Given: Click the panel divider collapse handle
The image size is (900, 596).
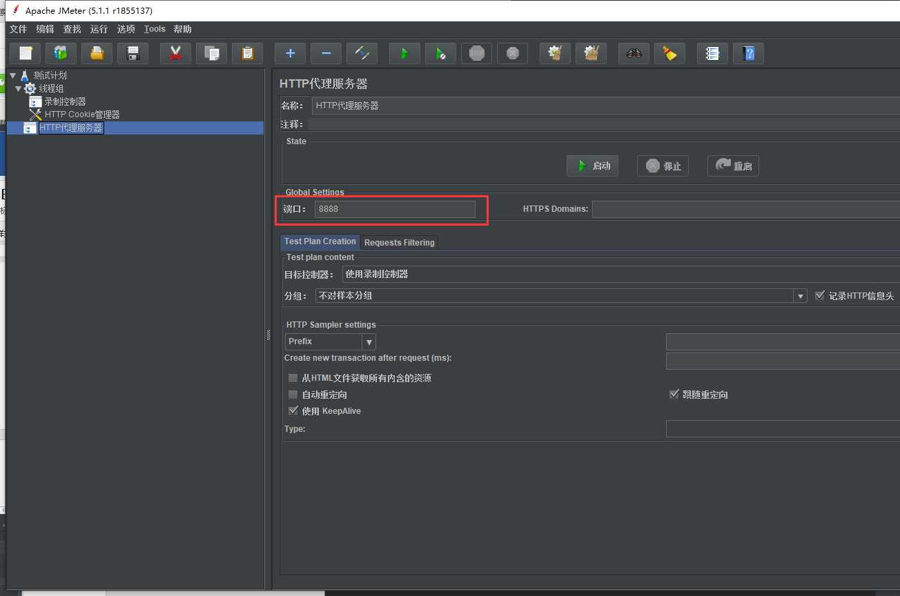Looking at the screenshot, I should [x=268, y=335].
